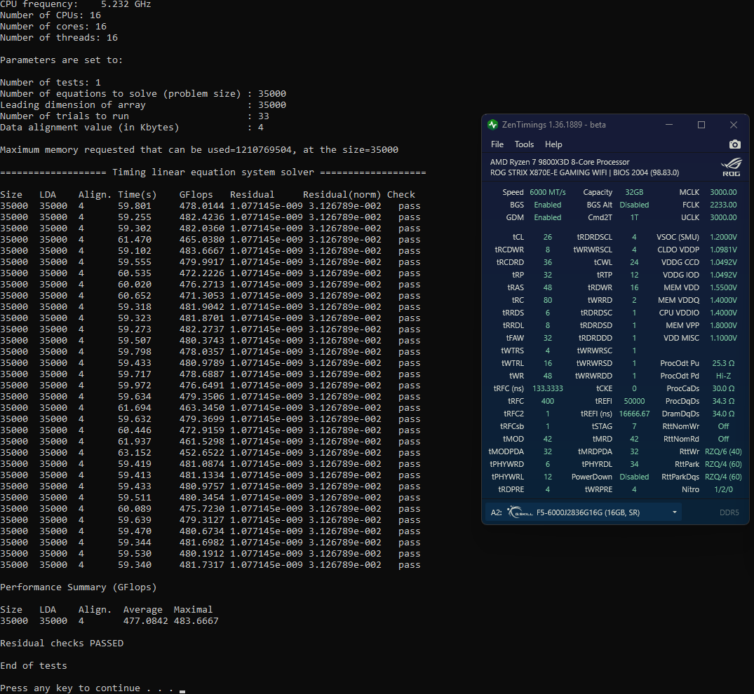
Task: Open the Tools menu in ZenTimings
Action: (524, 144)
